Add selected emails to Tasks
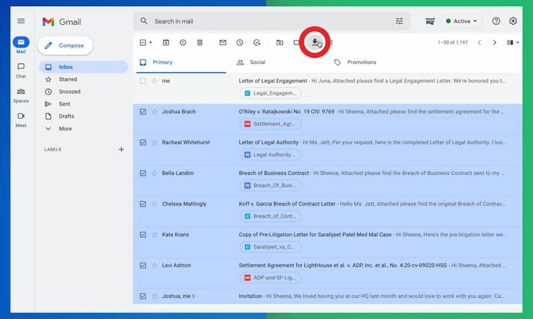Viewport: 533px width, 319px height. tap(256, 42)
